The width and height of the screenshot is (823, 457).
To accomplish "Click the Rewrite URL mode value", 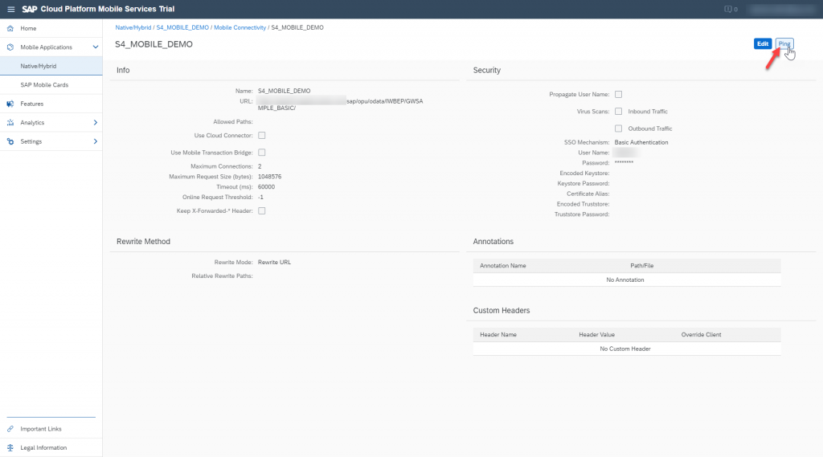I will pos(275,263).
